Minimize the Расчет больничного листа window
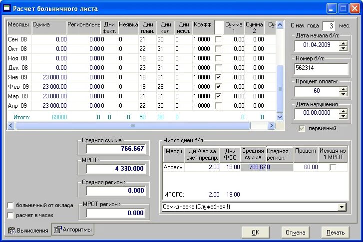This screenshot has width=363, height=242. click(332, 8)
